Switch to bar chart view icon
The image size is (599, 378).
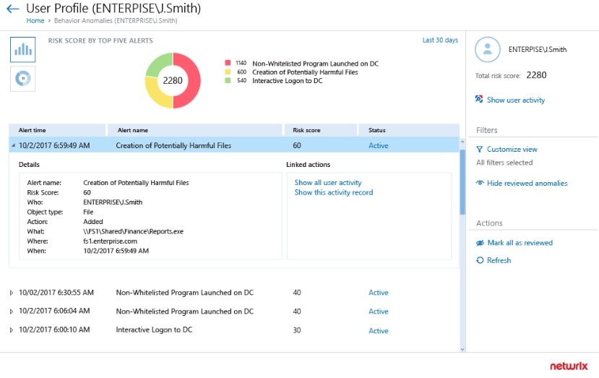(23, 50)
